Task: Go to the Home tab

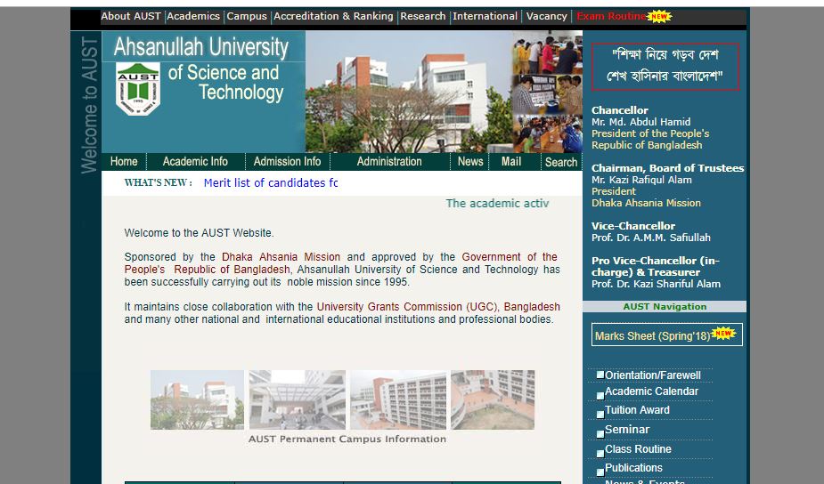Action: tap(124, 162)
